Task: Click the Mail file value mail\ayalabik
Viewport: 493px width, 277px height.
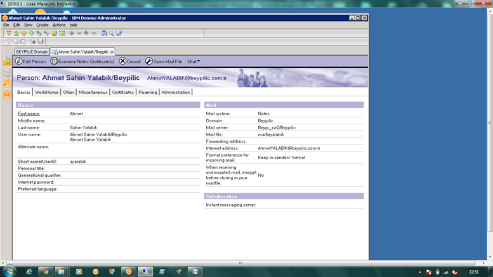Action: 271,134
